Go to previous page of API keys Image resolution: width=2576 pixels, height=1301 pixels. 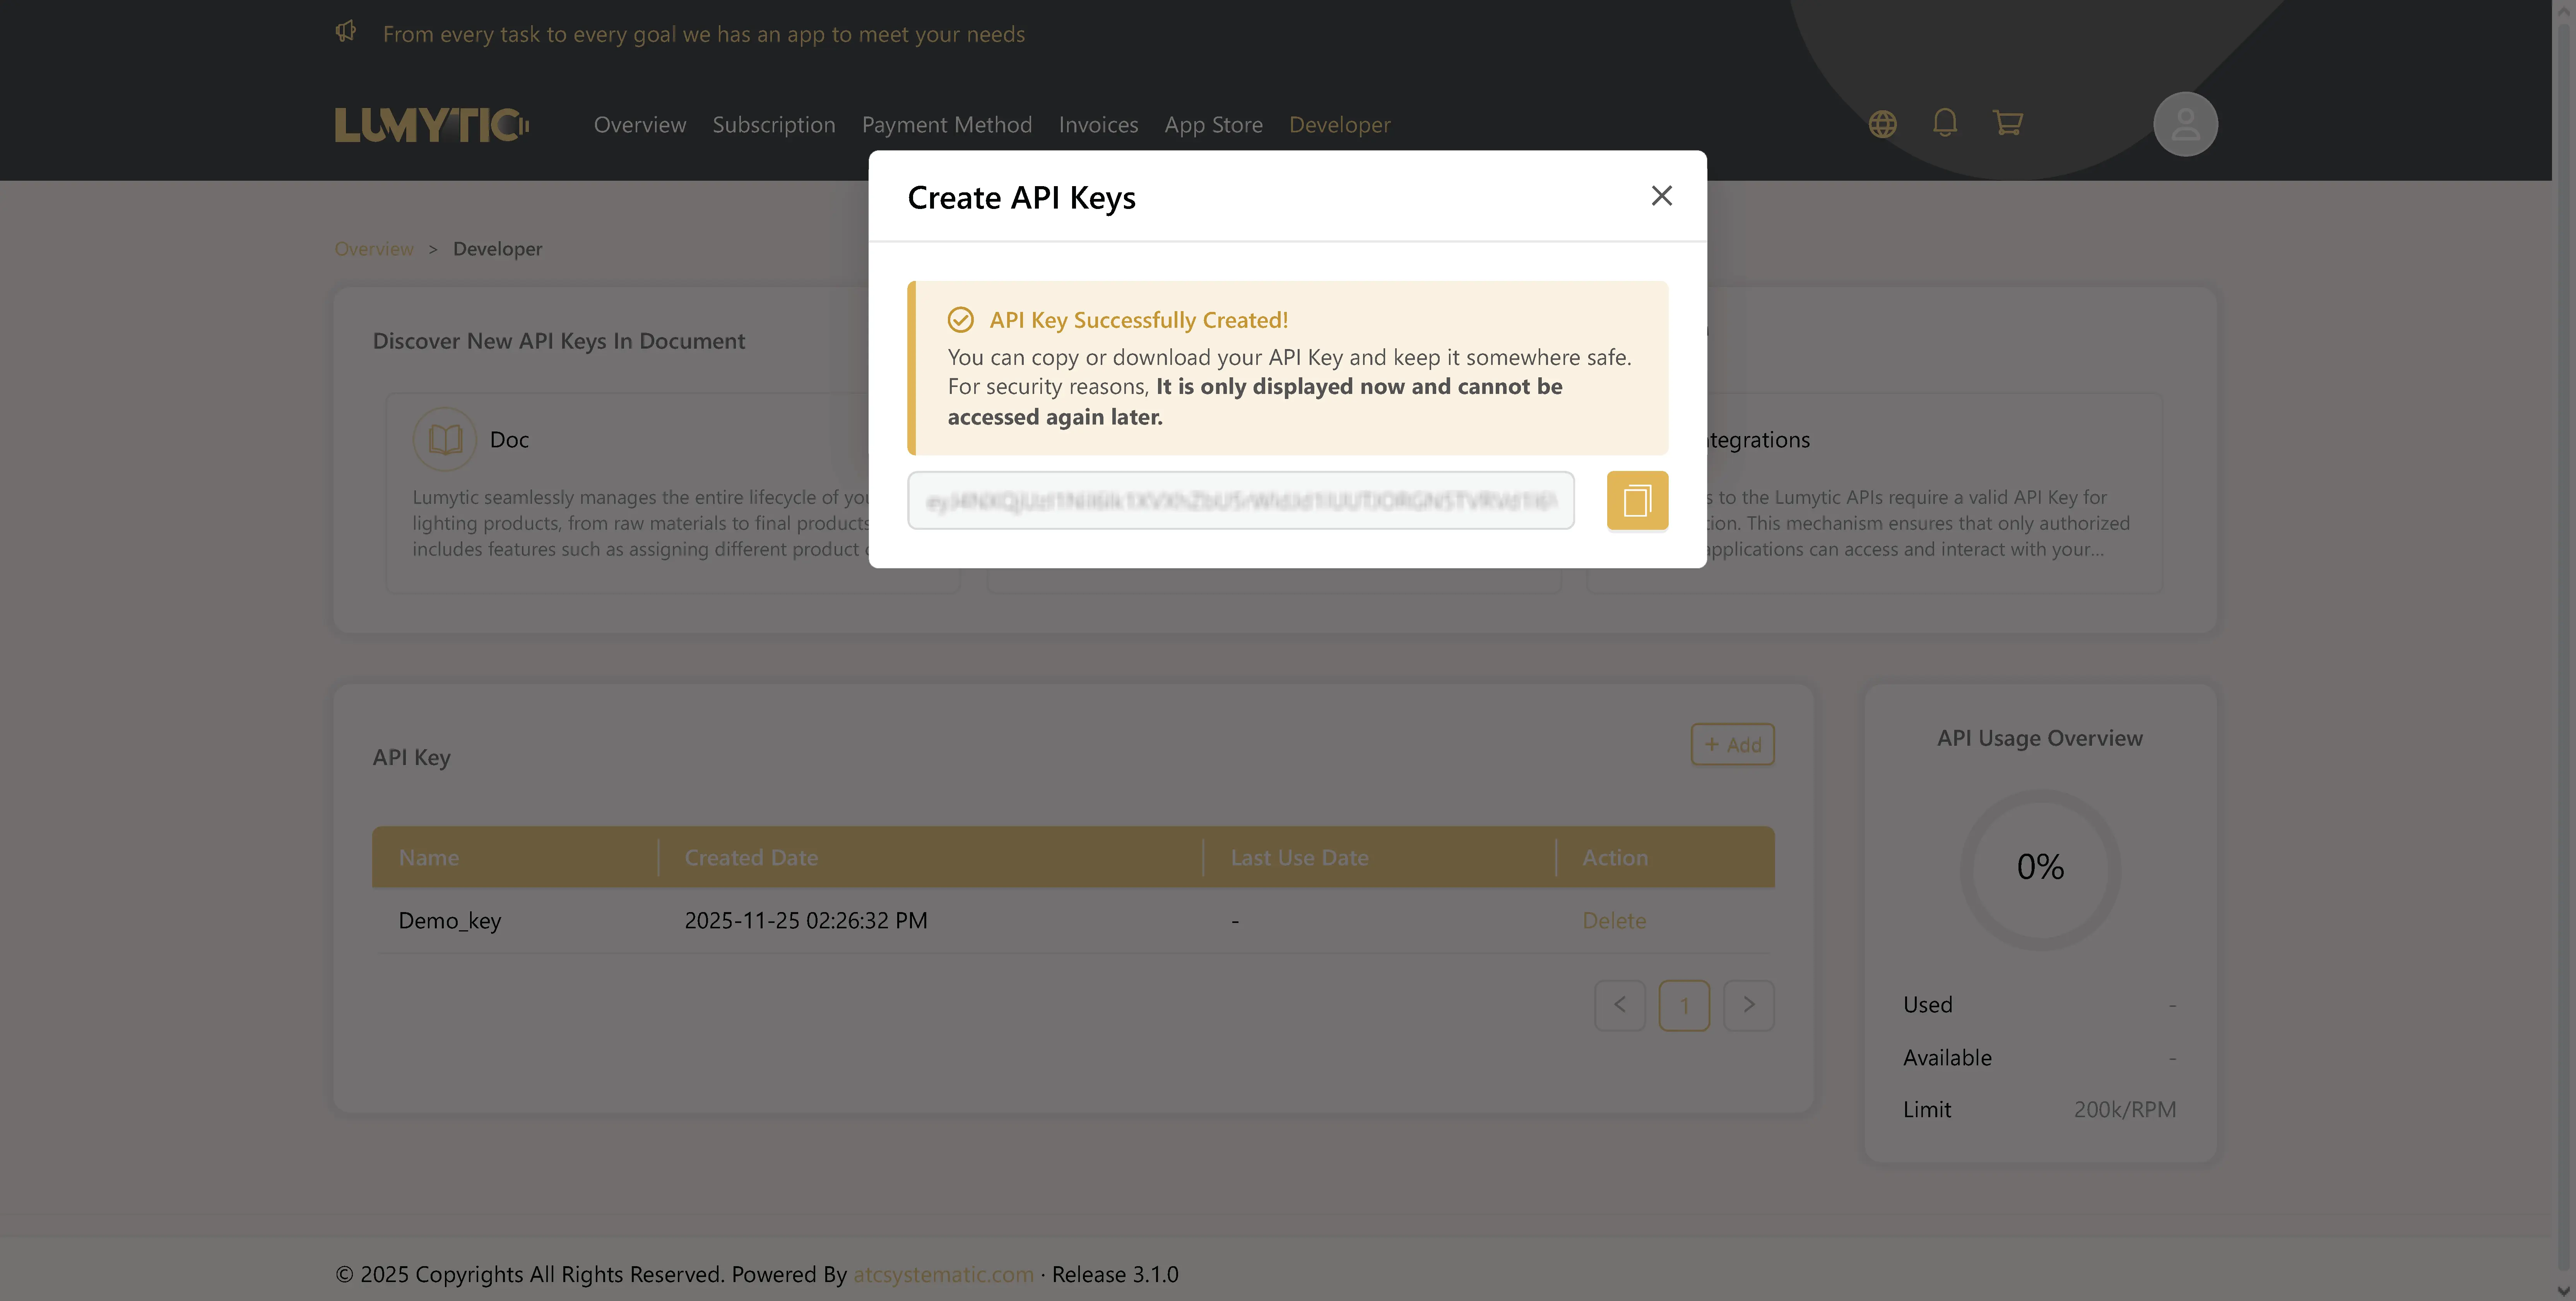(1620, 1005)
